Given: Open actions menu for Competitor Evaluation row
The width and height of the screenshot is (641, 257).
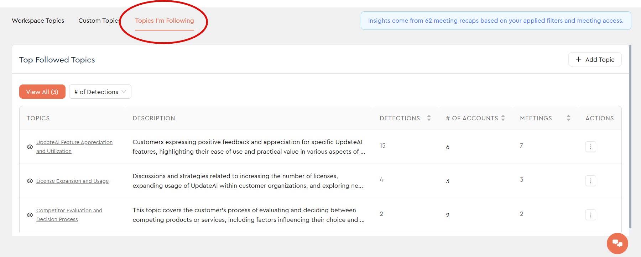Looking at the screenshot, I should 590,215.
